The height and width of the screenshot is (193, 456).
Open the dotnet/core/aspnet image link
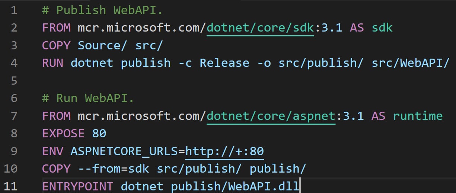pos(271,116)
